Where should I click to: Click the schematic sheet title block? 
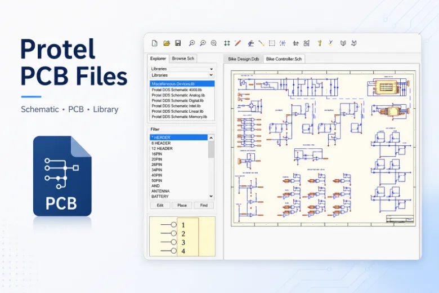400,219
